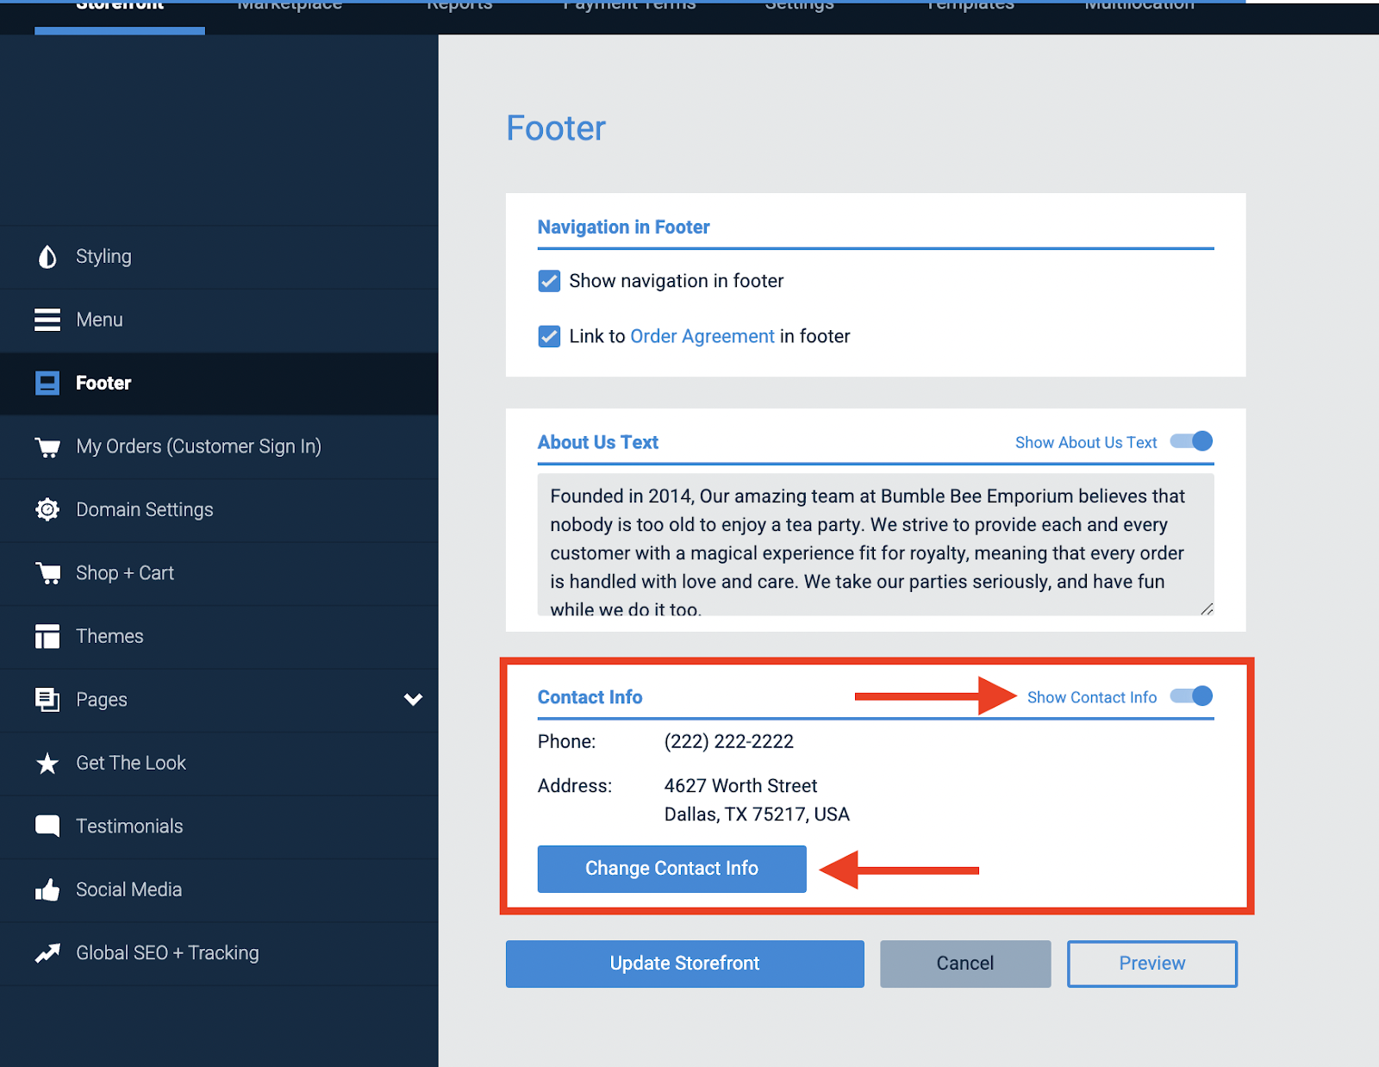Select the Styling droplet icon
Viewport: 1379px width, 1067px height.
[47, 256]
